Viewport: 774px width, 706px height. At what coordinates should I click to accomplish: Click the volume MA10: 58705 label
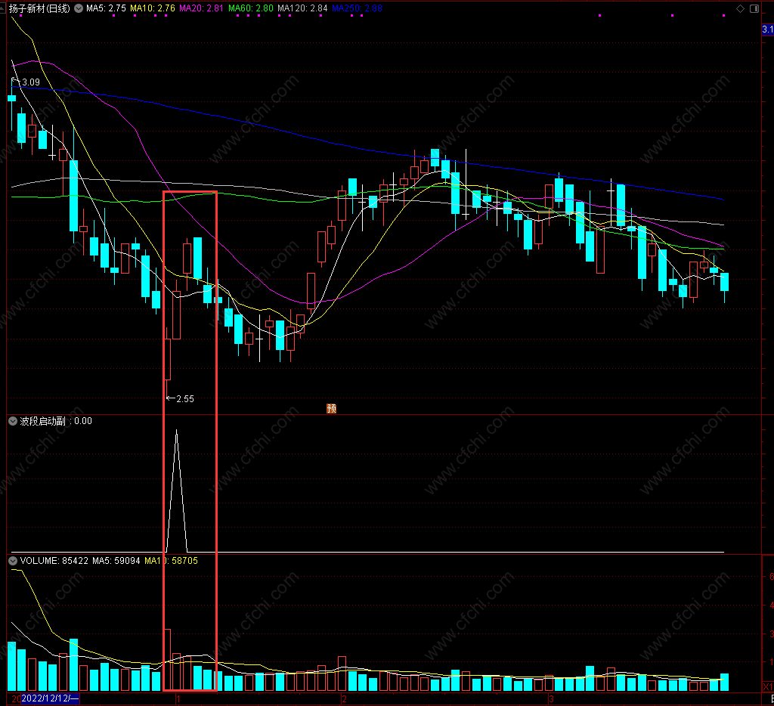pos(171,561)
